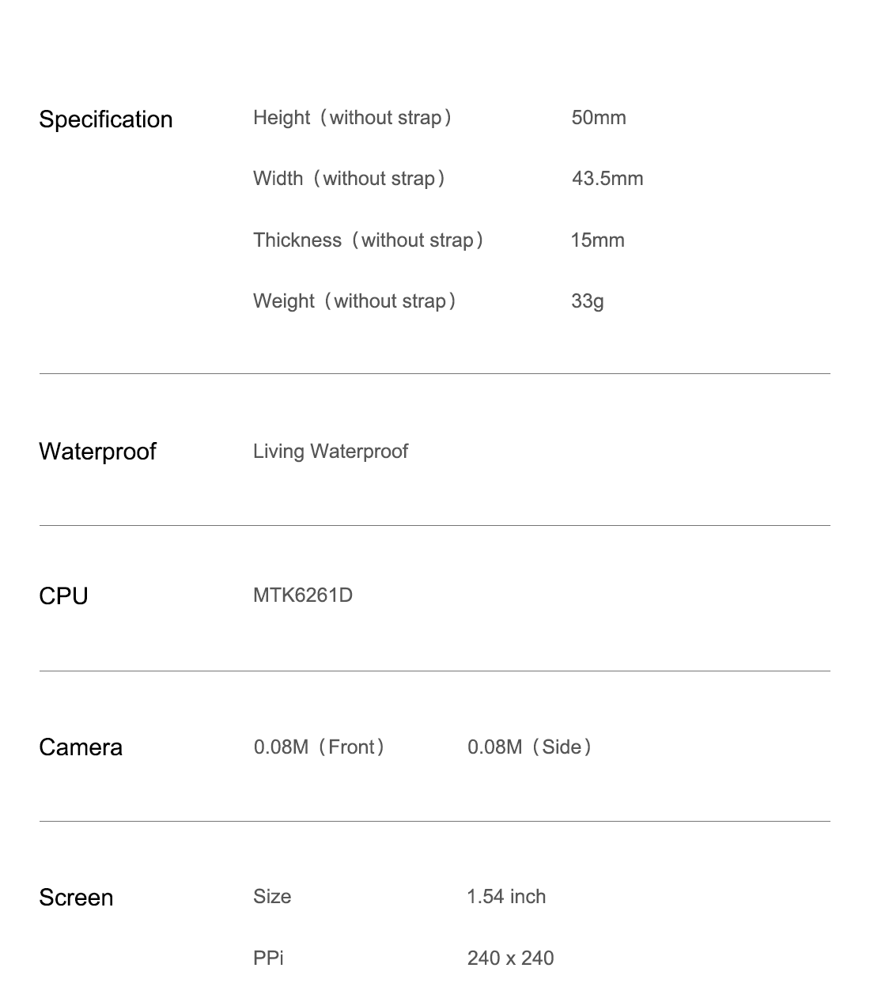The height and width of the screenshot is (1002, 870).
Task: Select the Living Waterproof text
Action: 331,452
